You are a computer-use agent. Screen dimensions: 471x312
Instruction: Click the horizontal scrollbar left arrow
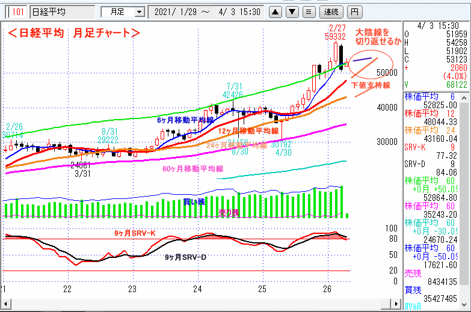point(6,304)
